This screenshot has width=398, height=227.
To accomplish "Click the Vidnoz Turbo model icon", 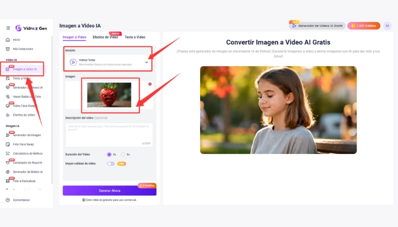I will (x=73, y=62).
